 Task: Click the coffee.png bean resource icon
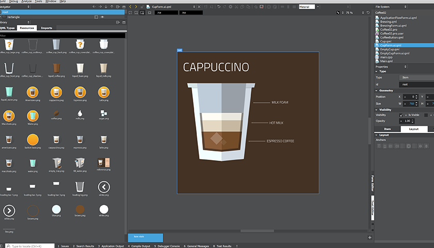coord(57,113)
